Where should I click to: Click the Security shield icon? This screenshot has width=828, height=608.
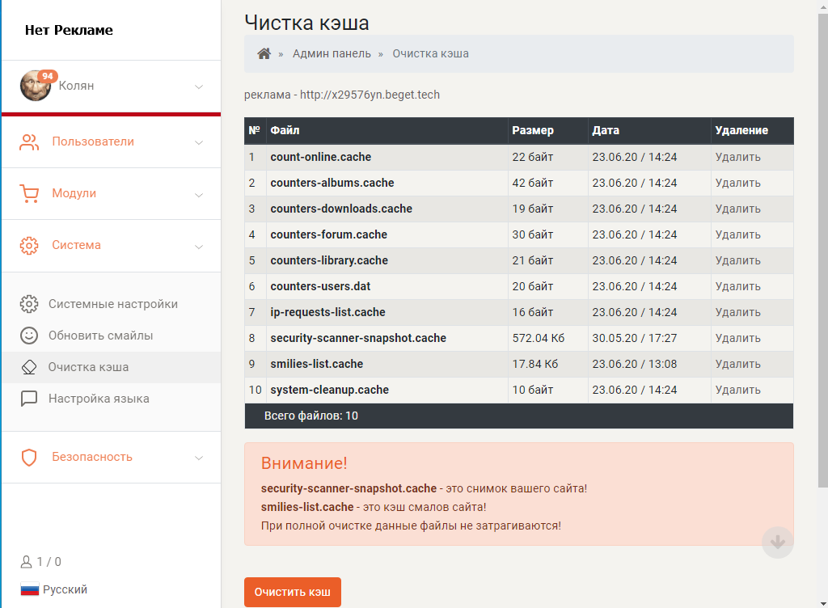click(29, 458)
